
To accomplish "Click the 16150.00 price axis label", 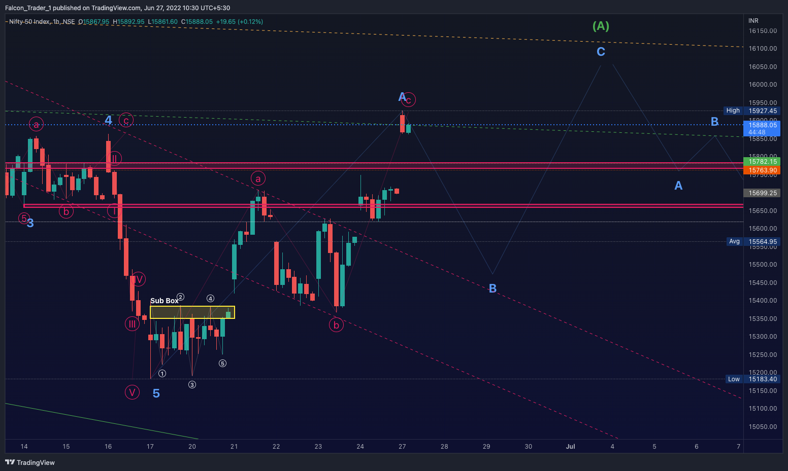I will (763, 31).
